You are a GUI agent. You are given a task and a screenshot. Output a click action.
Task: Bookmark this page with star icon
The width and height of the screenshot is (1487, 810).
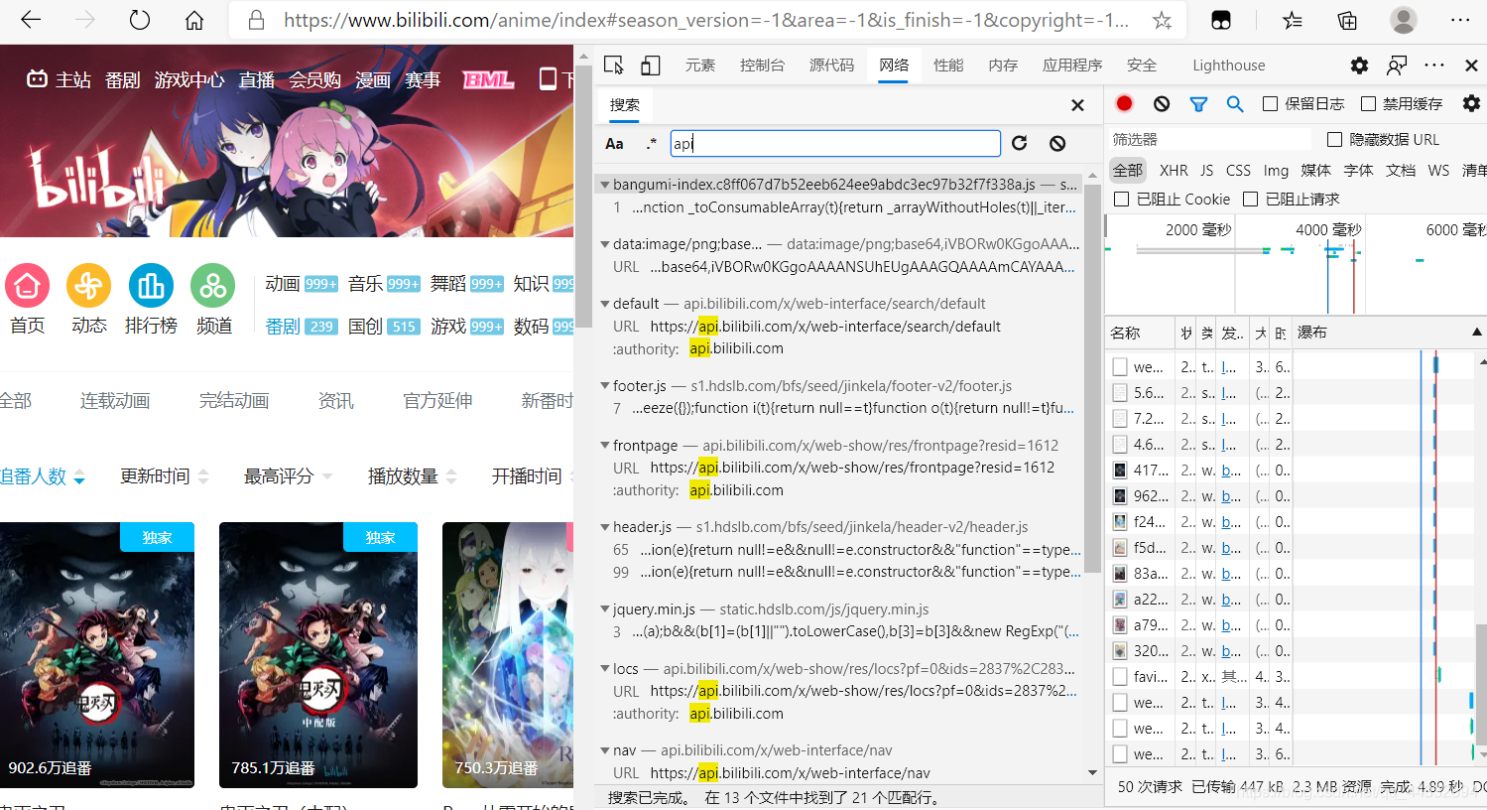tap(1162, 20)
